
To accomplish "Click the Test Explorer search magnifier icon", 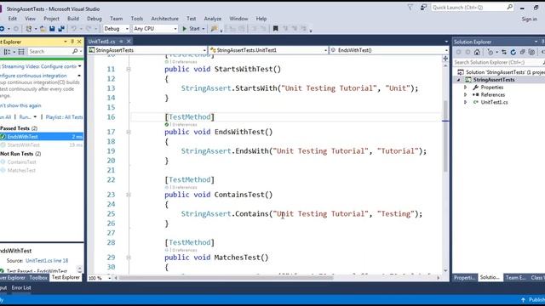I will click(75, 51).
